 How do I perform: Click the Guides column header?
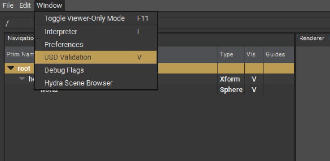coord(275,54)
